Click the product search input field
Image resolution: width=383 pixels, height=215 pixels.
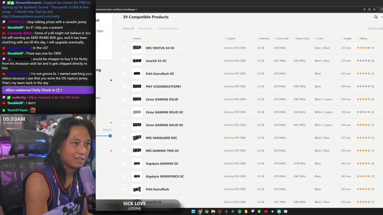point(382,17)
